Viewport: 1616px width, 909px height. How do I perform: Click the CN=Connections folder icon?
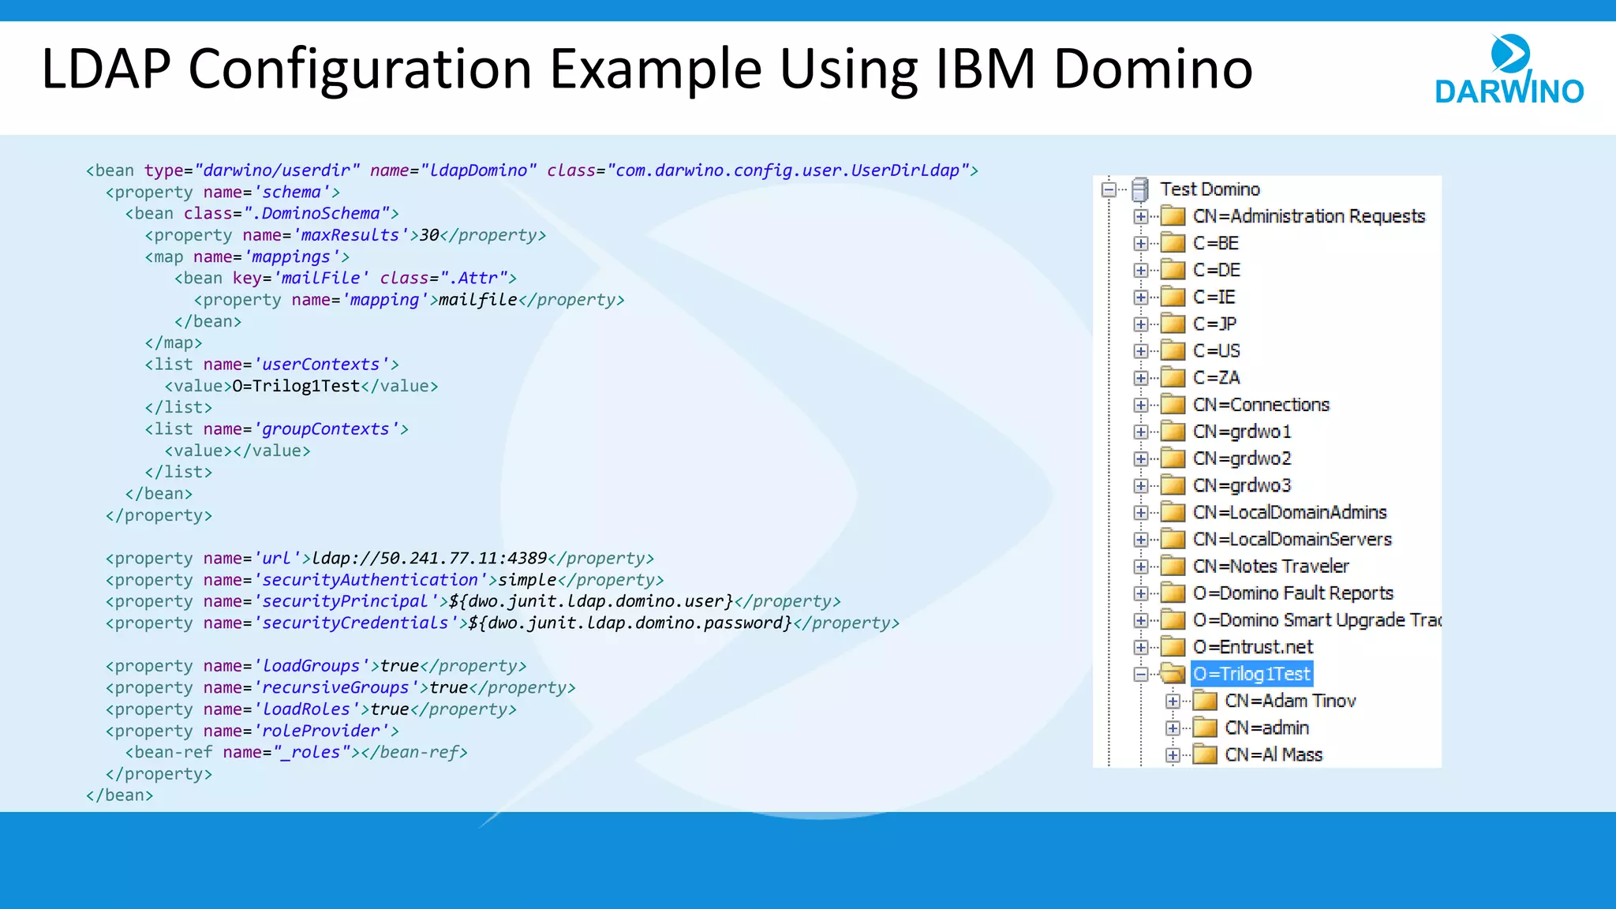click(1173, 405)
